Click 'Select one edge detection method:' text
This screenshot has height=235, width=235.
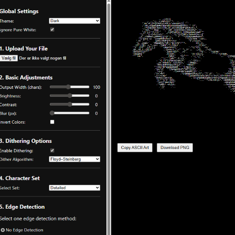38,219
